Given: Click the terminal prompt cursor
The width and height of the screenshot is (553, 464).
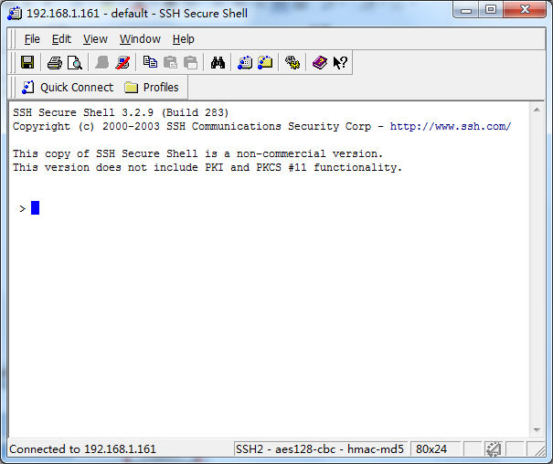Looking at the screenshot, I should (35, 208).
